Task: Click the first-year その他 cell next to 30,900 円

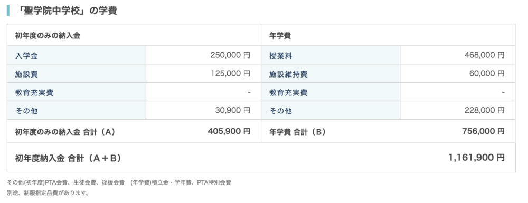Action: (77, 111)
